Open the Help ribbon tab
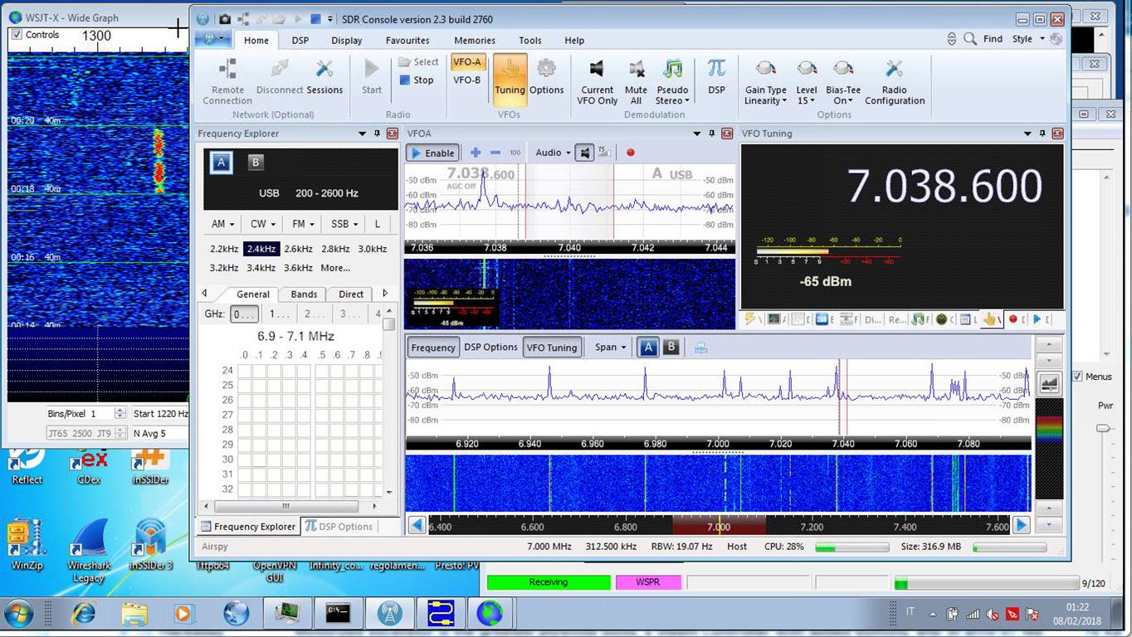1132x637 pixels. [574, 40]
